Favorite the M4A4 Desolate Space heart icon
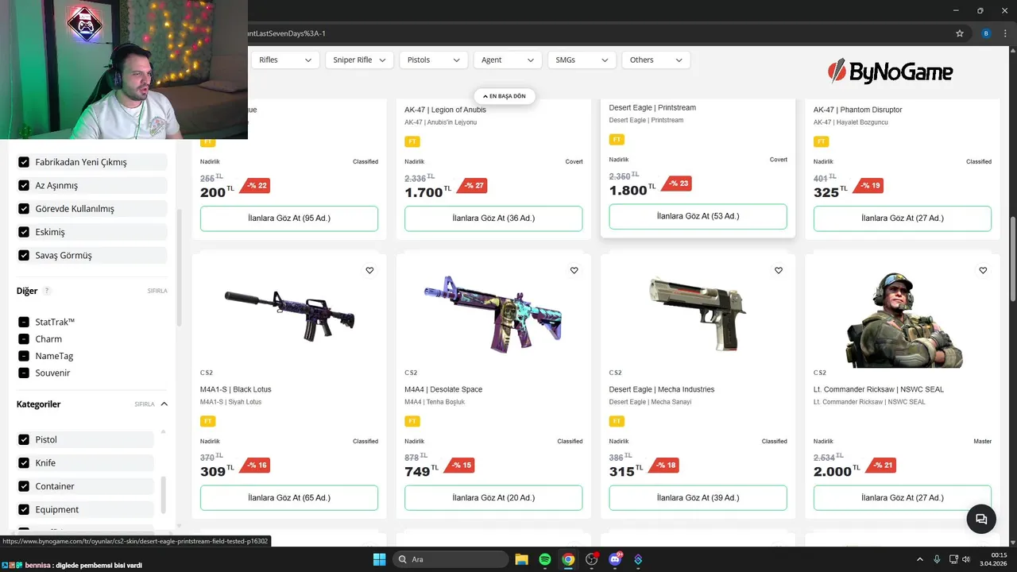 pyautogui.click(x=574, y=271)
